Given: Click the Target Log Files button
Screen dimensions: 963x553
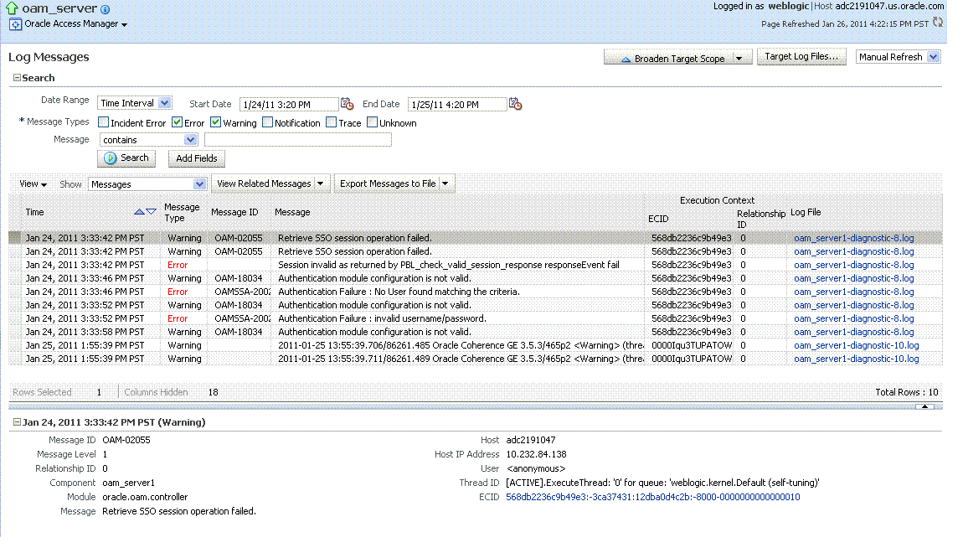Looking at the screenshot, I should coord(801,56).
